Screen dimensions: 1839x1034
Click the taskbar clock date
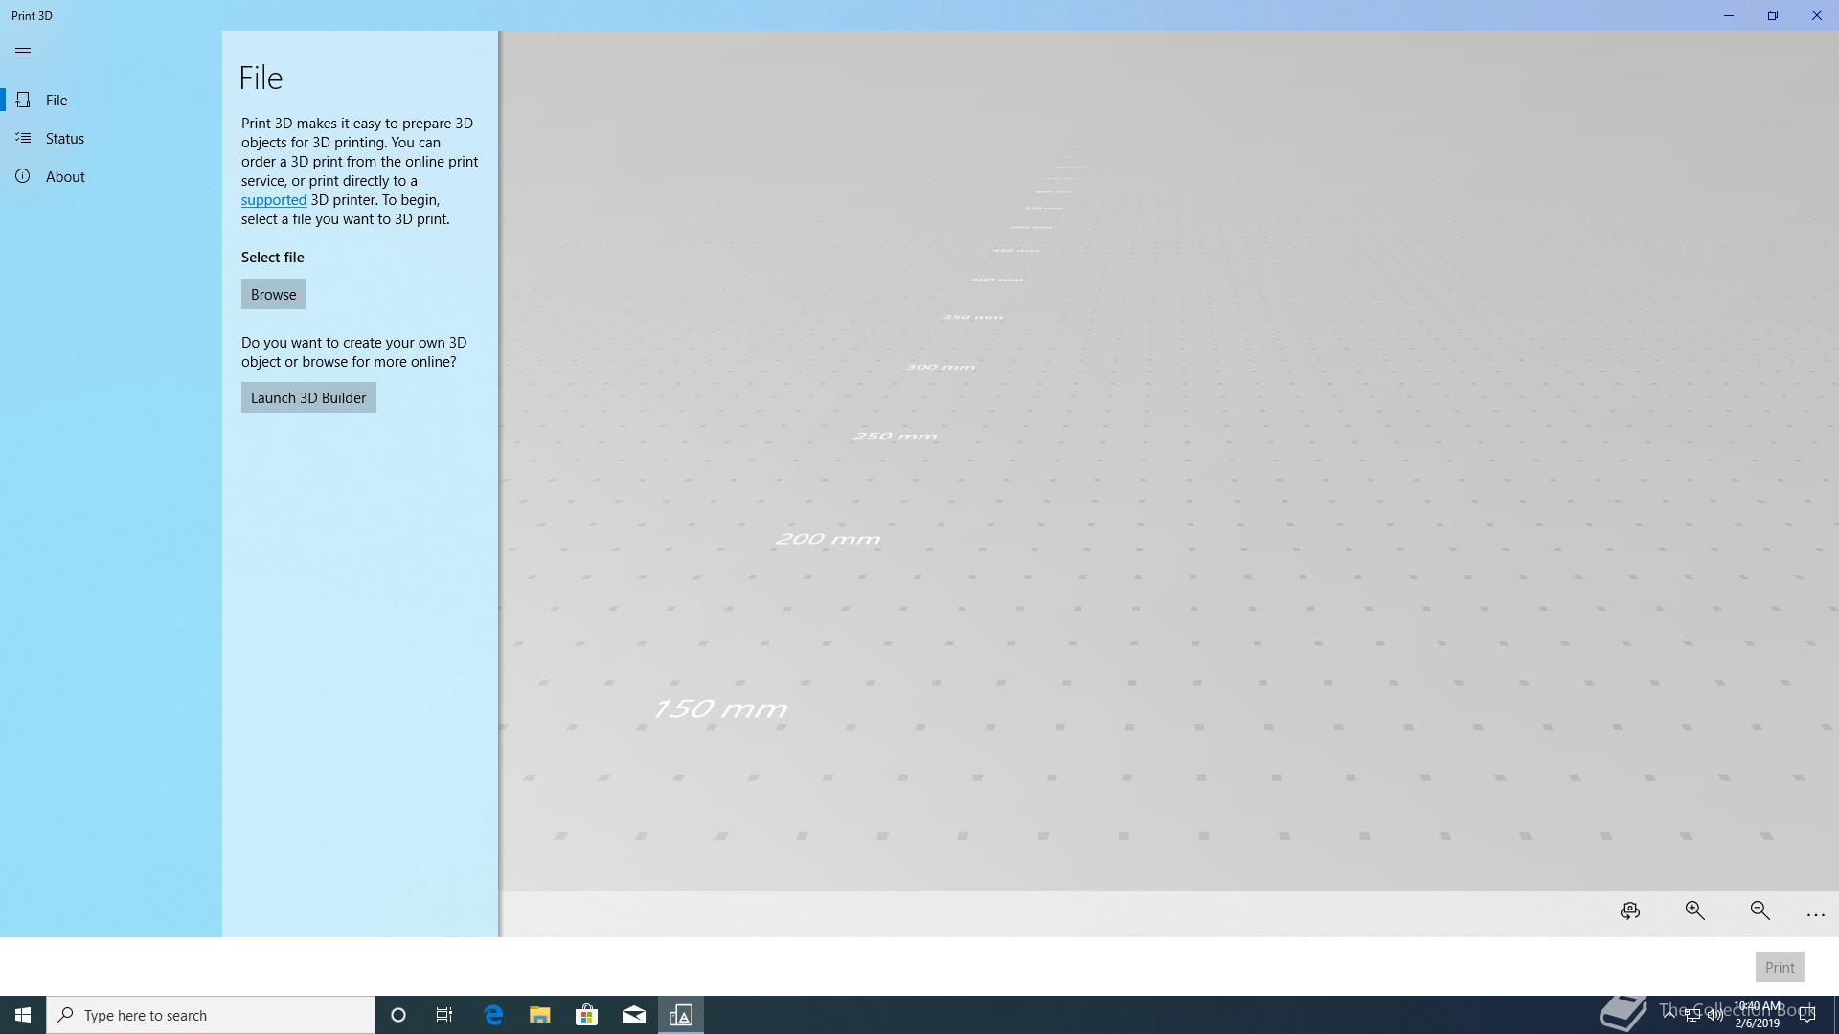click(x=1757, y=1023)
